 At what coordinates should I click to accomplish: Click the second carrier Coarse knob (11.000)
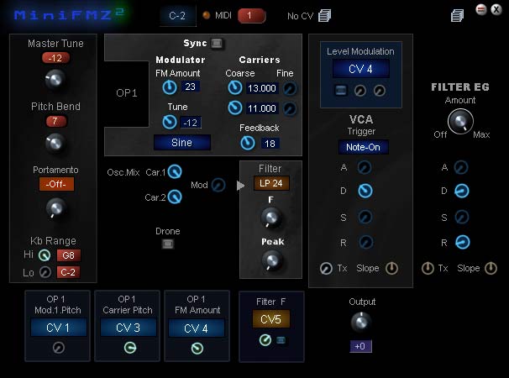pyautogui.click(x=235, y=108)
